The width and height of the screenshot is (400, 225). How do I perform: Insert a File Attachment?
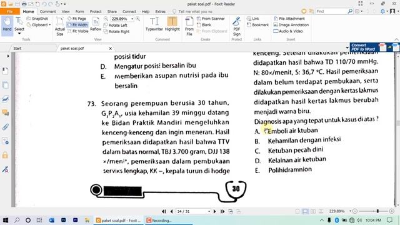click(289, 19)
